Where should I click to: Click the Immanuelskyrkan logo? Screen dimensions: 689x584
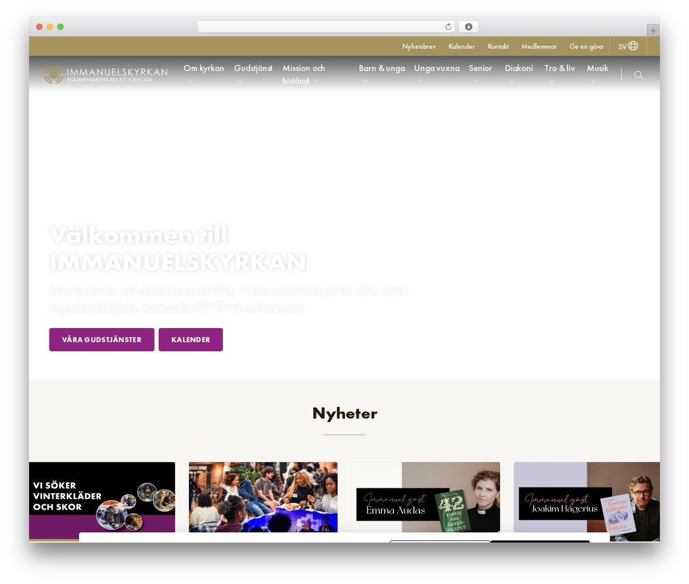point(106,74)
